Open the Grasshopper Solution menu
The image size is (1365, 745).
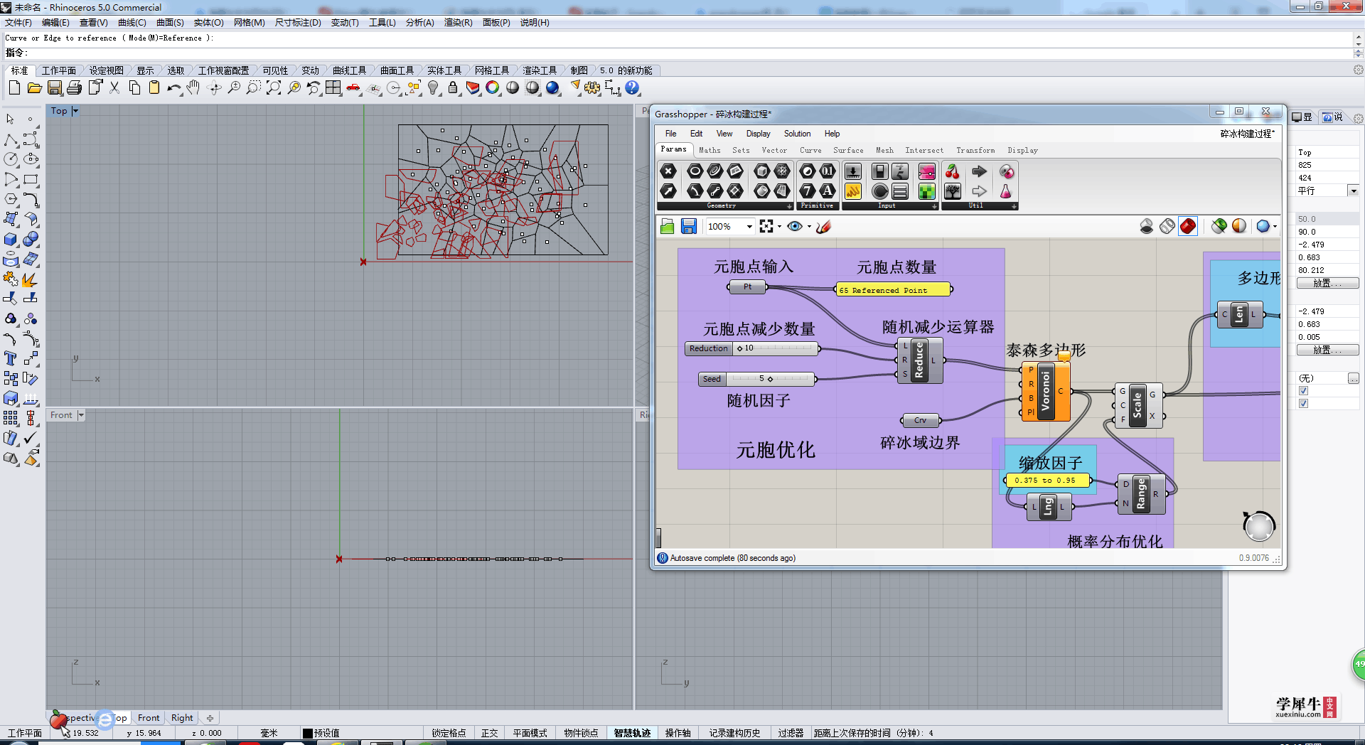pyautogui.click(x=797, y=134)
